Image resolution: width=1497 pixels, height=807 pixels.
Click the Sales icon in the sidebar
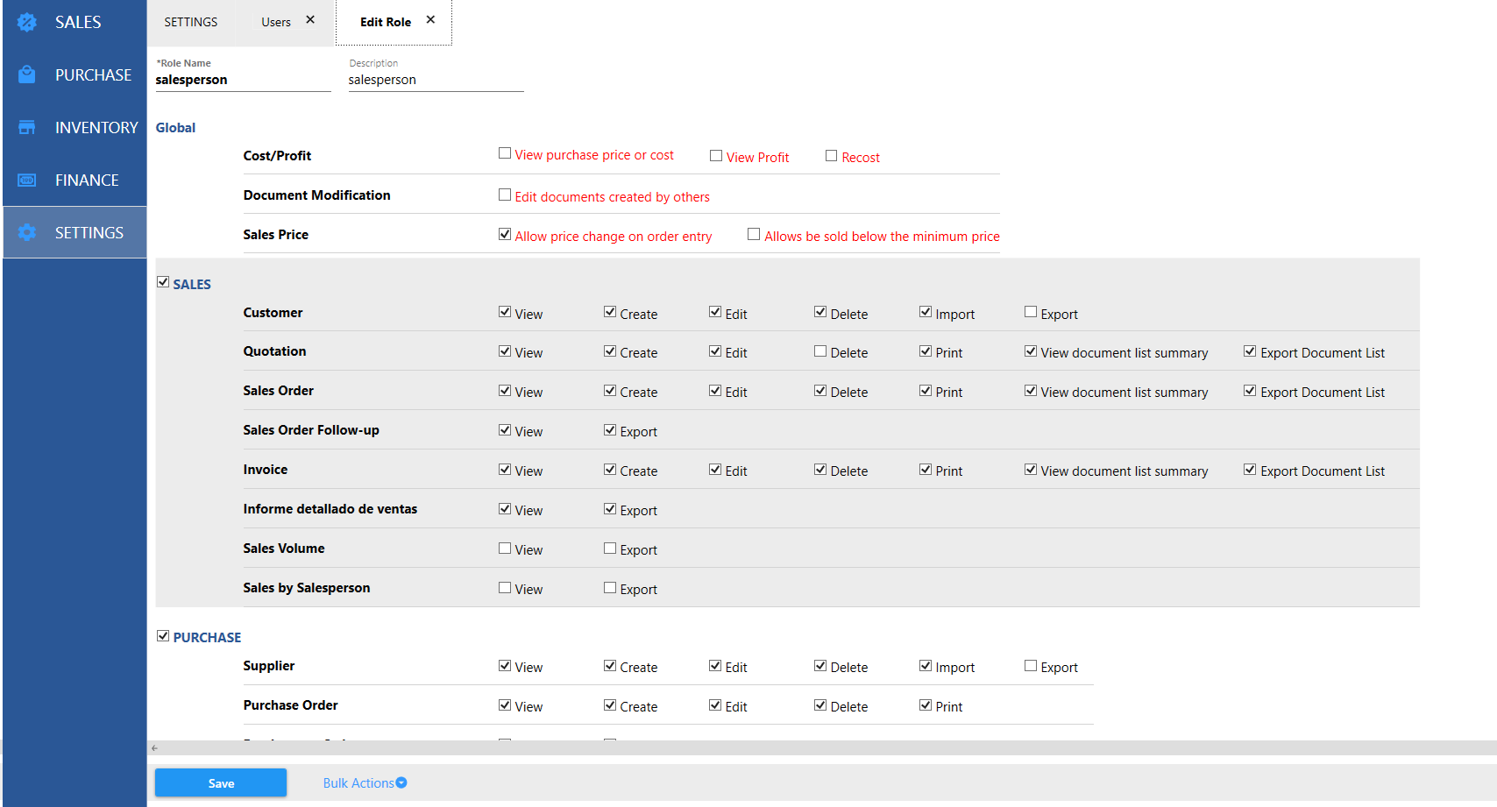pyautogui.click(x=27, y=23)
